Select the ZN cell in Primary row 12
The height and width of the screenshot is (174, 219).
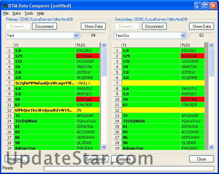coord(88,110)
